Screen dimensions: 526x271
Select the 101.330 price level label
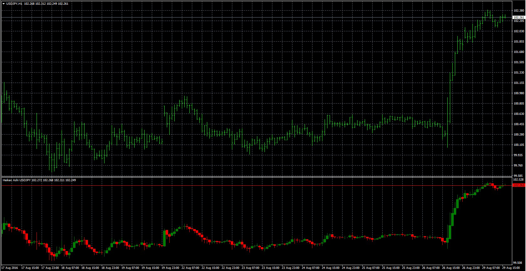click(519, 73)
